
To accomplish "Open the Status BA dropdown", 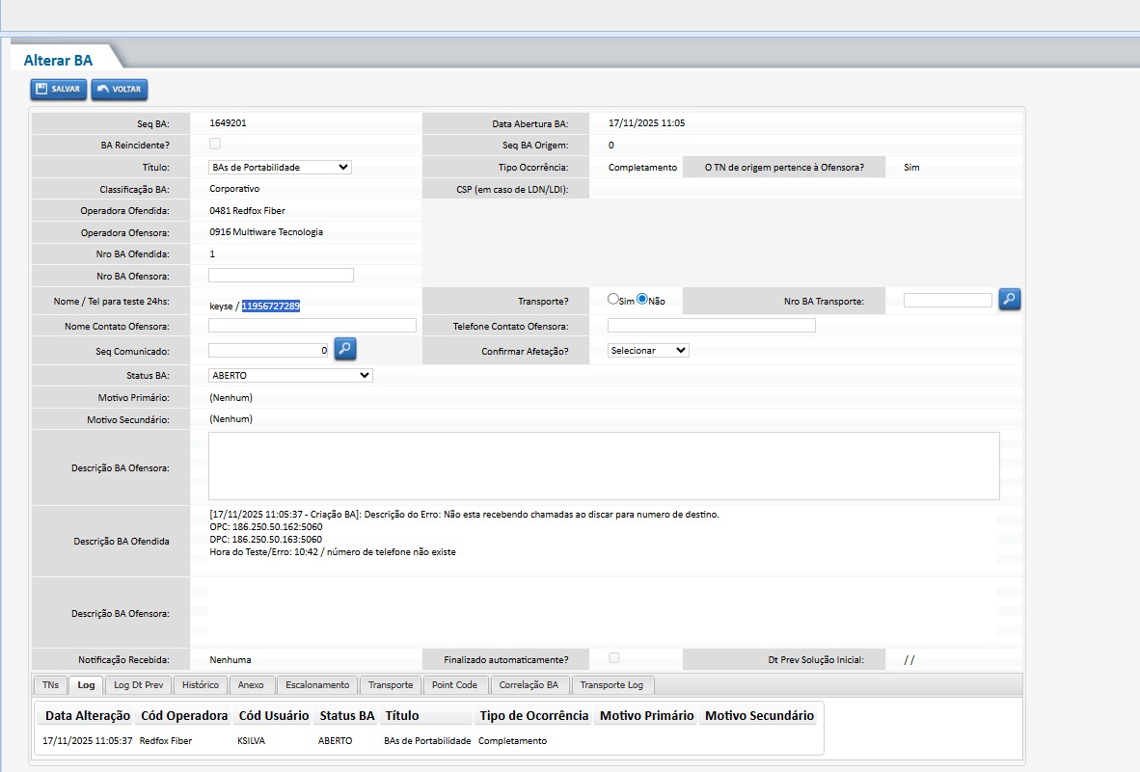I will point(290,376).
